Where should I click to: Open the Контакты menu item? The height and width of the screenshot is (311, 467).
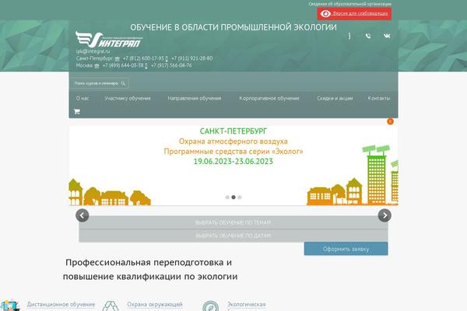click(x=379, y=98)
